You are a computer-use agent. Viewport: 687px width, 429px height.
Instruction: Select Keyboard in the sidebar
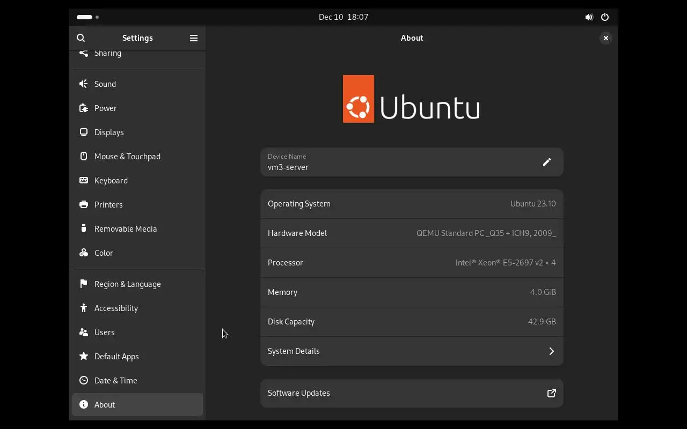point(137,180)
